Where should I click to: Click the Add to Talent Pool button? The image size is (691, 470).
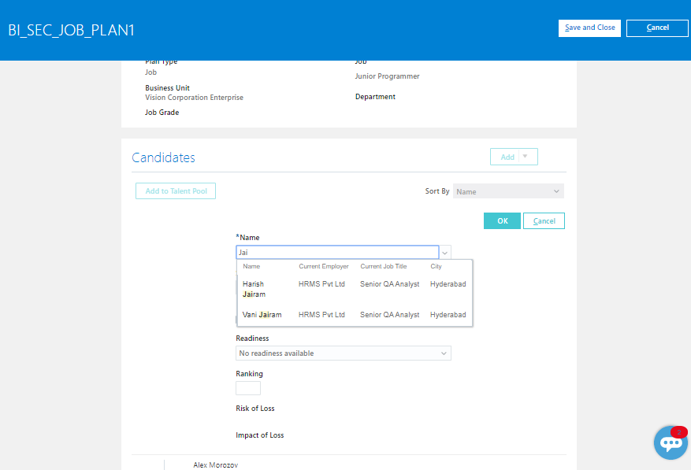point(175,191)
